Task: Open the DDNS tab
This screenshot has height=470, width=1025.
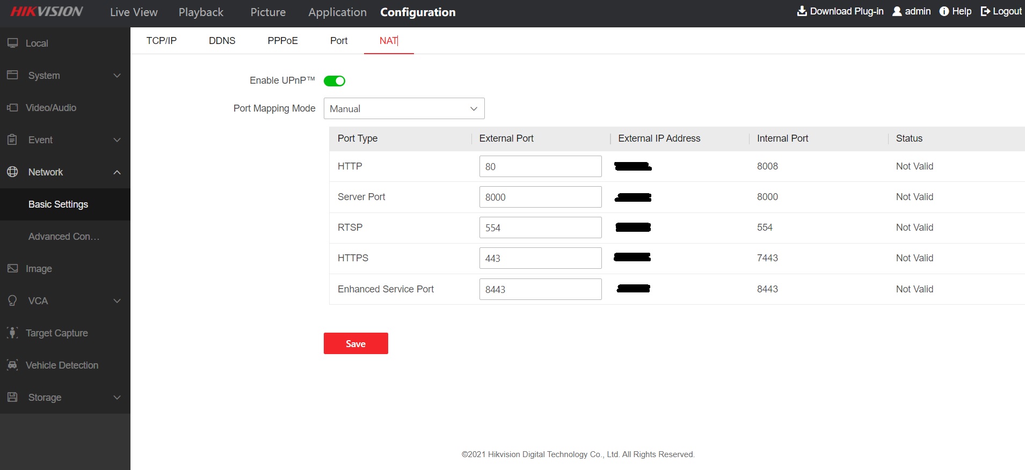Action: (222, 41)
